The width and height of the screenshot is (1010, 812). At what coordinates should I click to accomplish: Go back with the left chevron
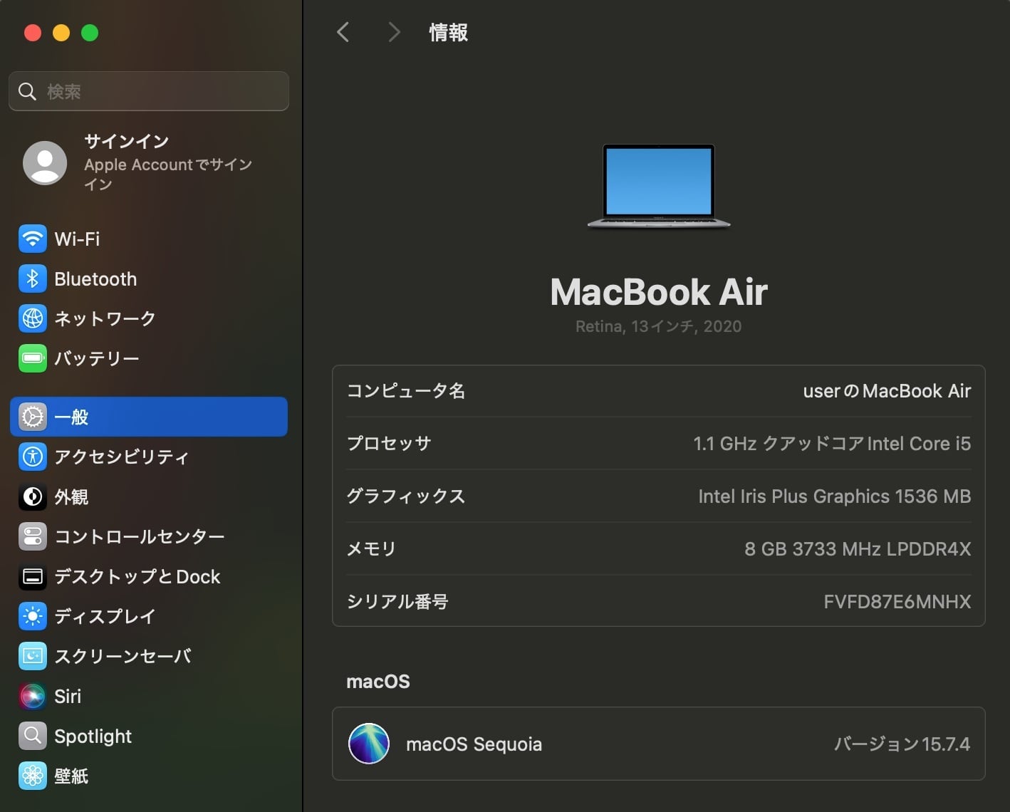point(343,32)
